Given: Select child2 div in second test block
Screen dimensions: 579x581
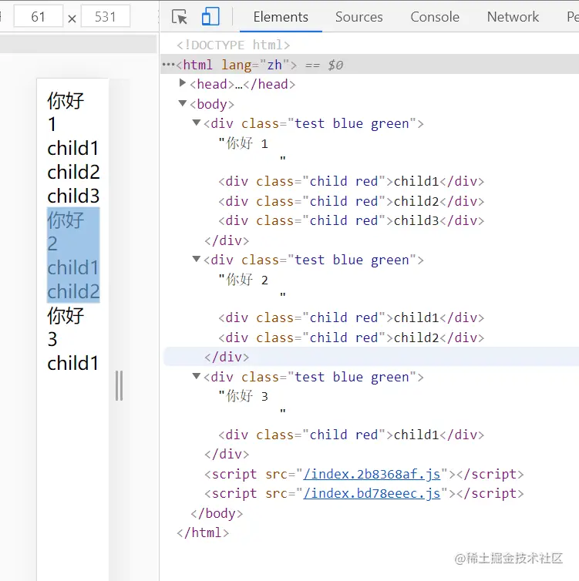Looking at the screenshot, I should 351,338.
